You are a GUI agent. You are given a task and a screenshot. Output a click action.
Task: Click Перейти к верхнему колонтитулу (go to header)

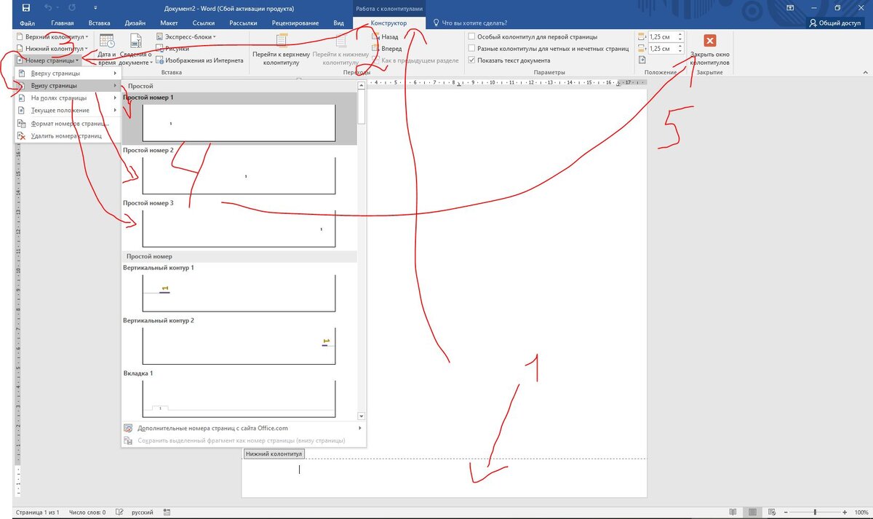281,49
